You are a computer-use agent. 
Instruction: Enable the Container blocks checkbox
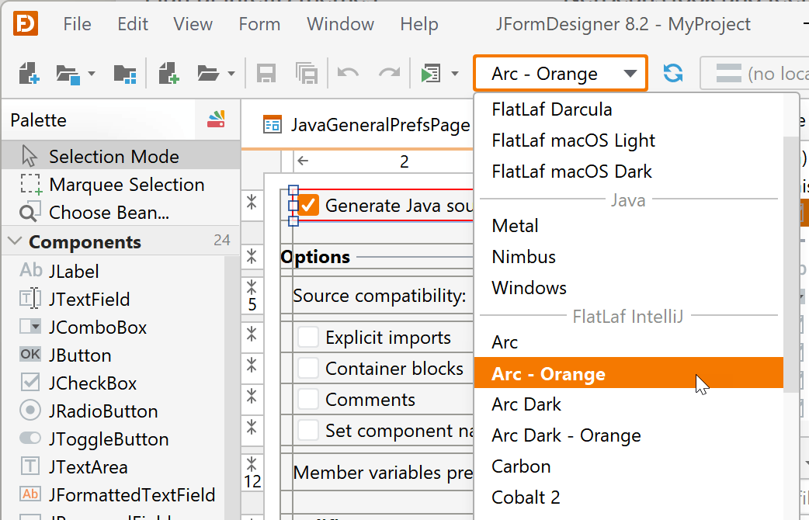tap(308, 369)
